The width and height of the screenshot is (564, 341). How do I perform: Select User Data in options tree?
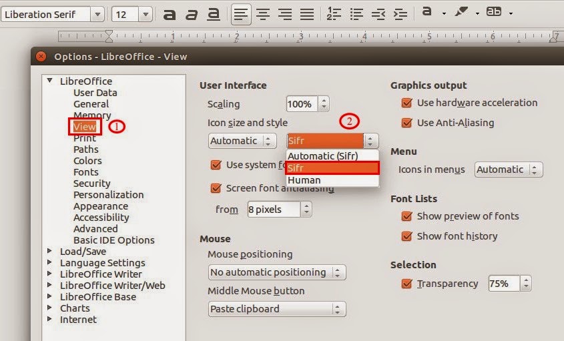[95, 93]
